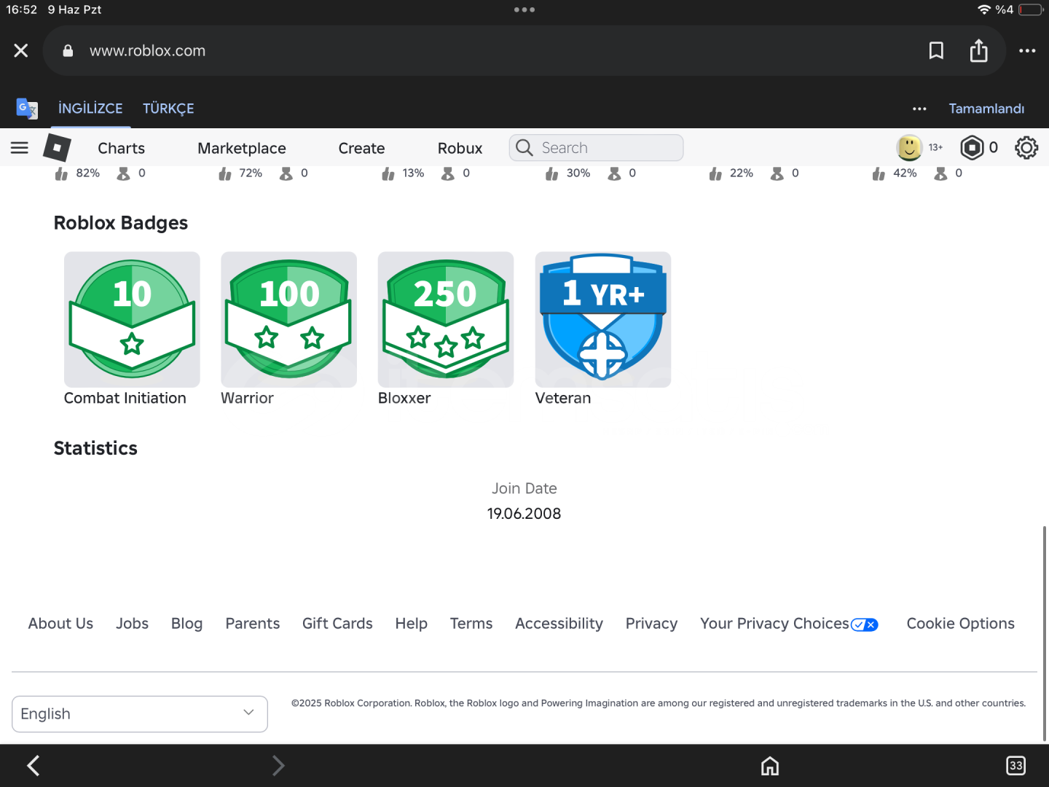Go to Roblox home via logo
1049x787 pixels.
[57, 148]
